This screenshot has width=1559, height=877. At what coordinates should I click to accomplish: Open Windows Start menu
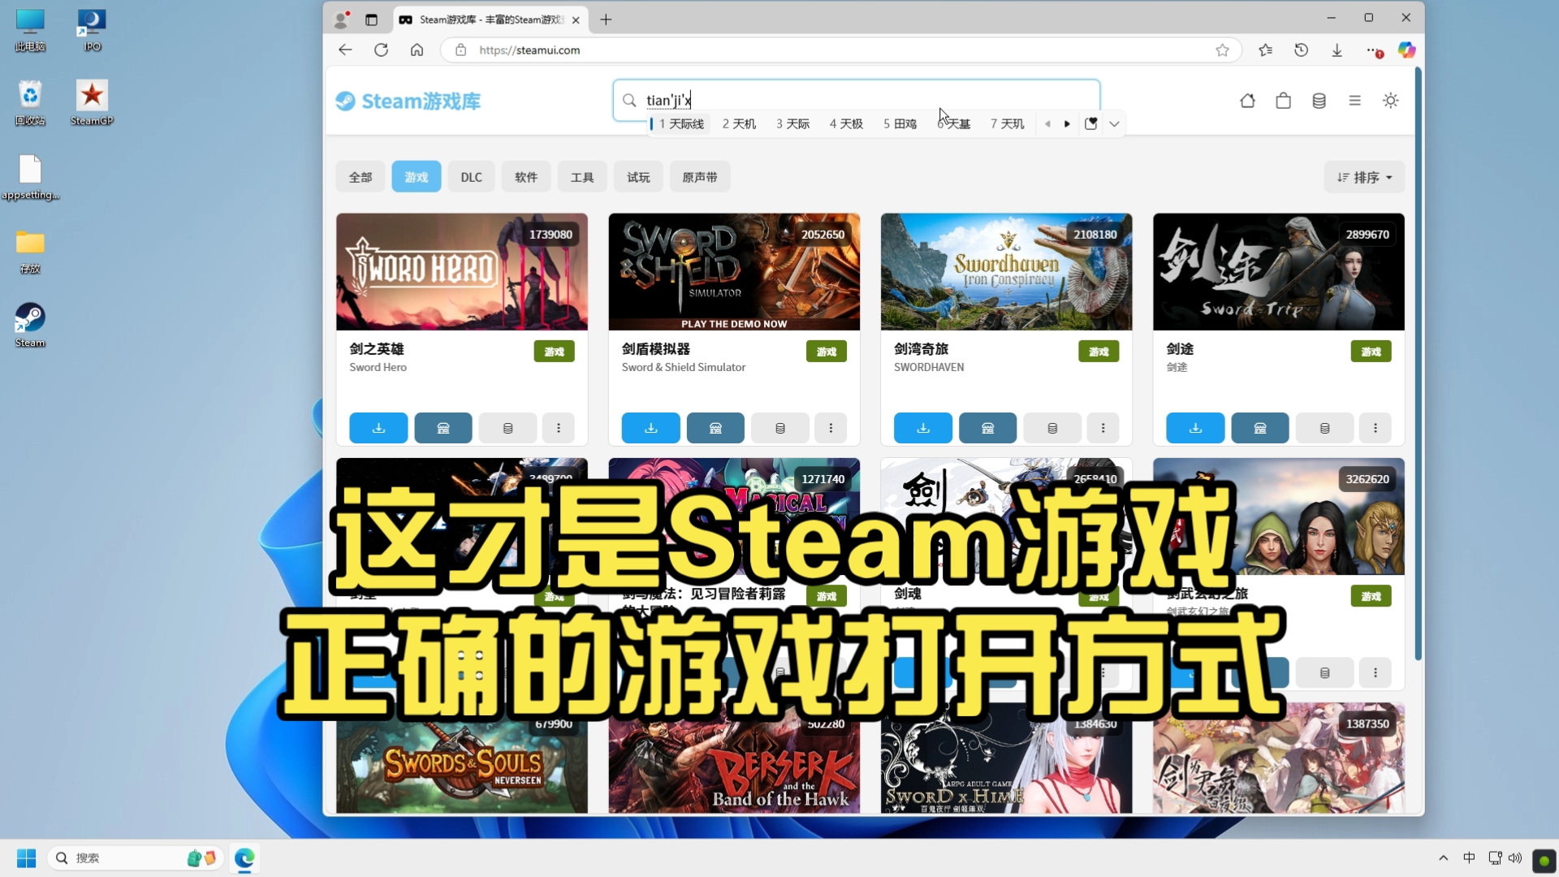pyautogui.click(x=26, y=858)
